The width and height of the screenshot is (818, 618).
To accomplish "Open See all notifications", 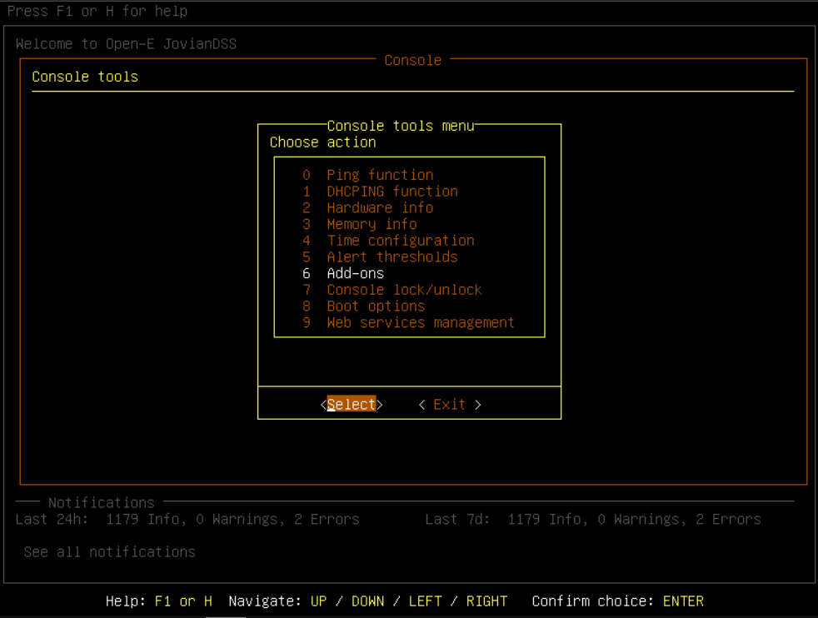I will [109, 552].
